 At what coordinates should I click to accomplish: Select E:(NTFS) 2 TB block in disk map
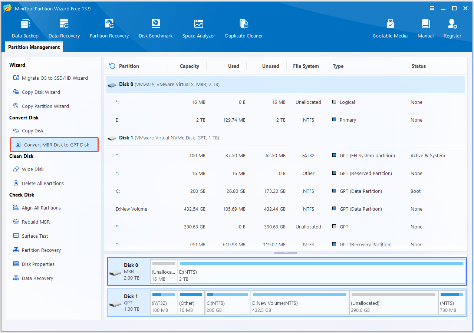pos(321,271)
